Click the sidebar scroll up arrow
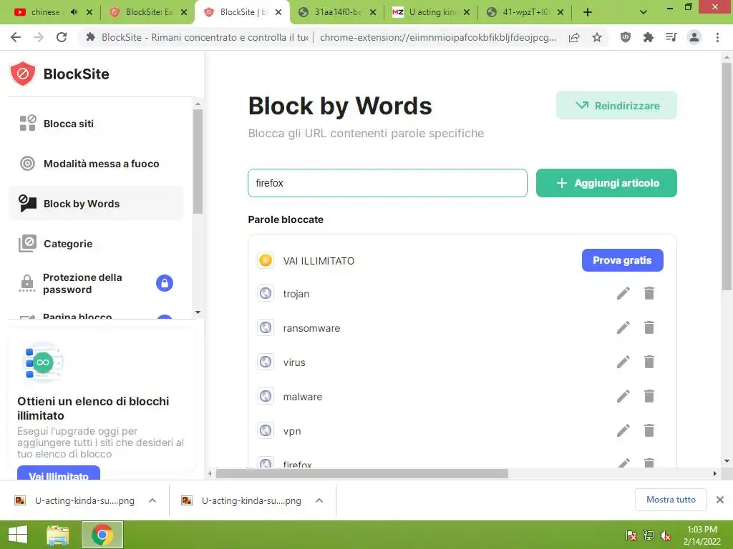 pyautogui.click(x=198, y=104)
